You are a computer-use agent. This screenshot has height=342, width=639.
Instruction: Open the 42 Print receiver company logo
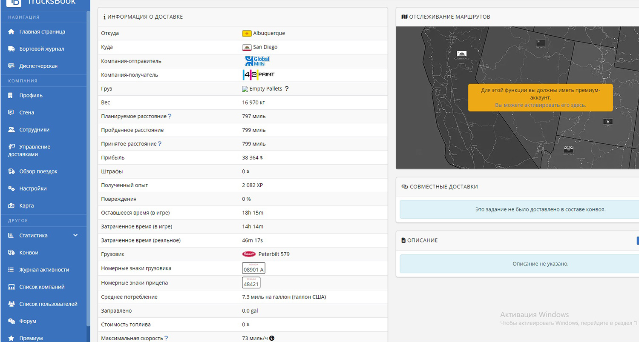point(259,75)
